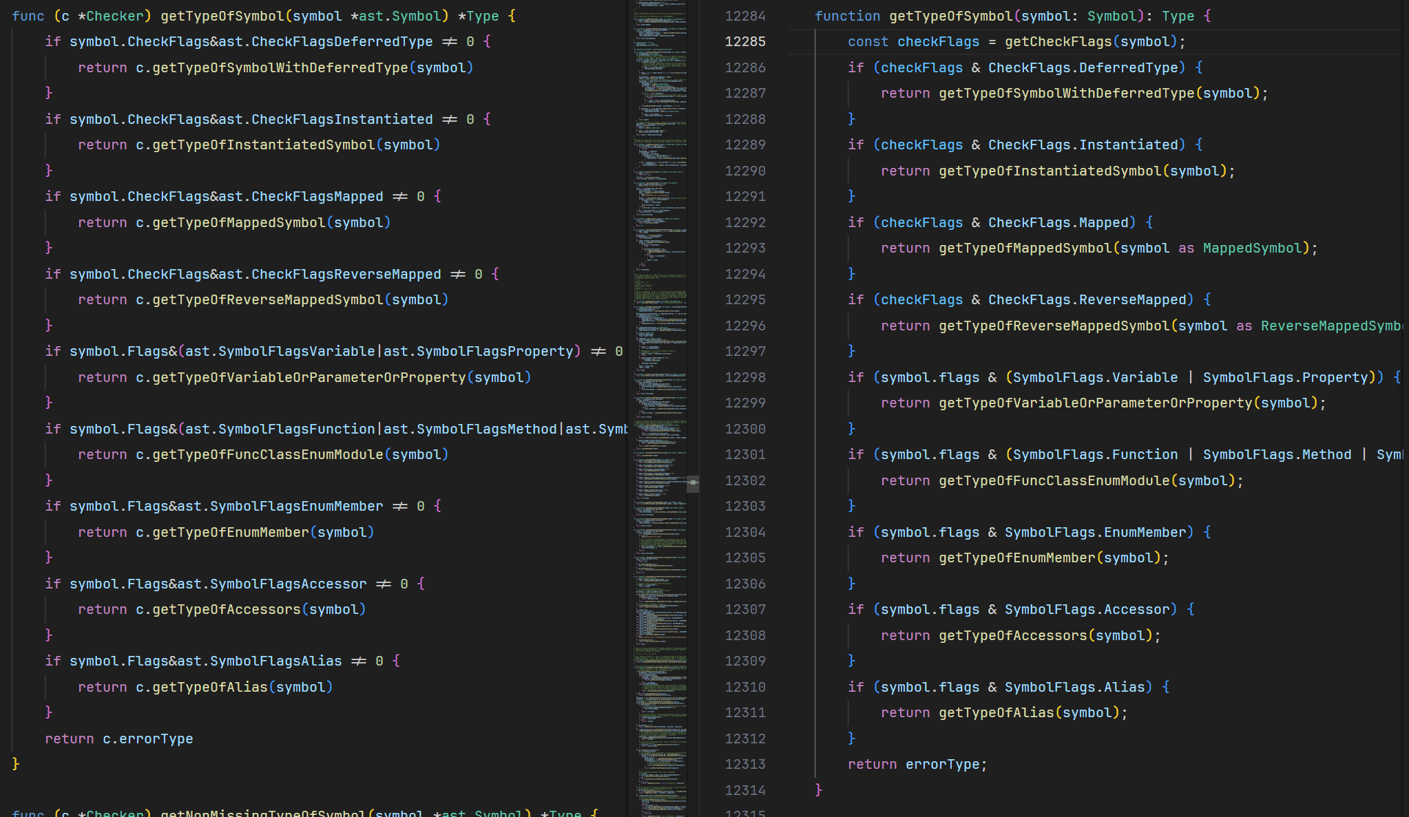Click SymbolFlagsEnumMember in the Go pane
1409x817 pixels.
click(x=297, y=506)
